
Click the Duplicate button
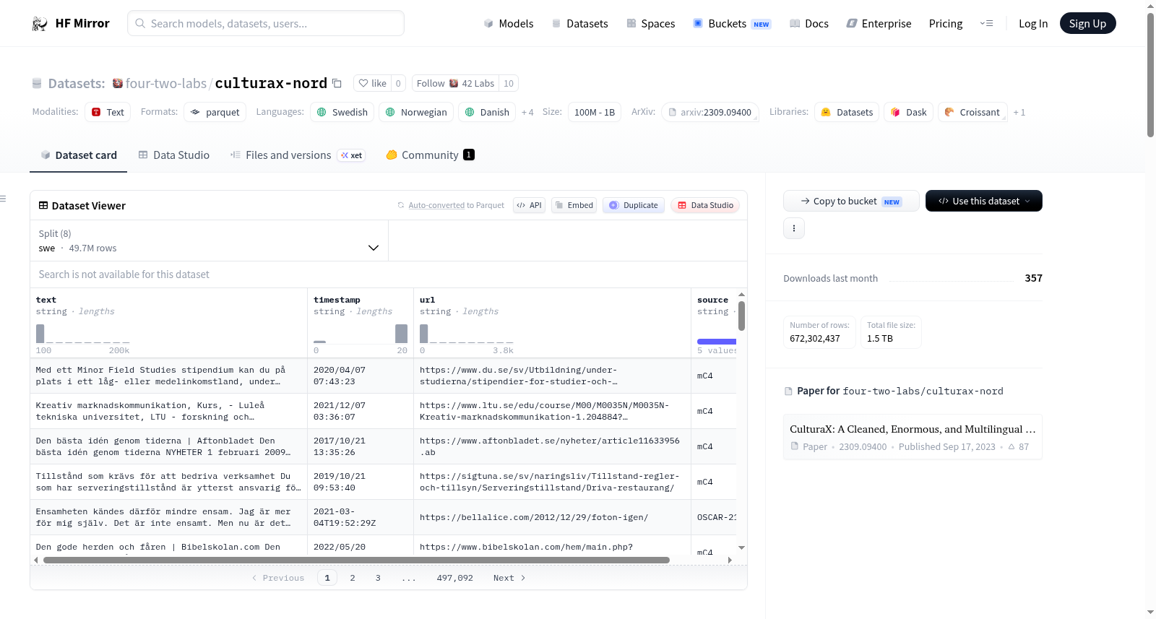[634, 205]
